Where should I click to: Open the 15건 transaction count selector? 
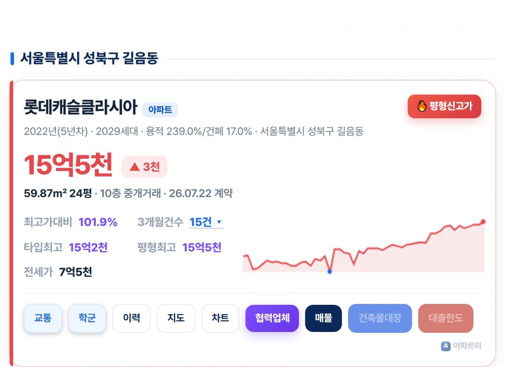point(207,222)
